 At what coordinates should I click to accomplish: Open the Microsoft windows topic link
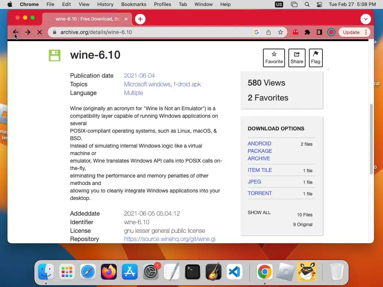click(x=147, y=84)
